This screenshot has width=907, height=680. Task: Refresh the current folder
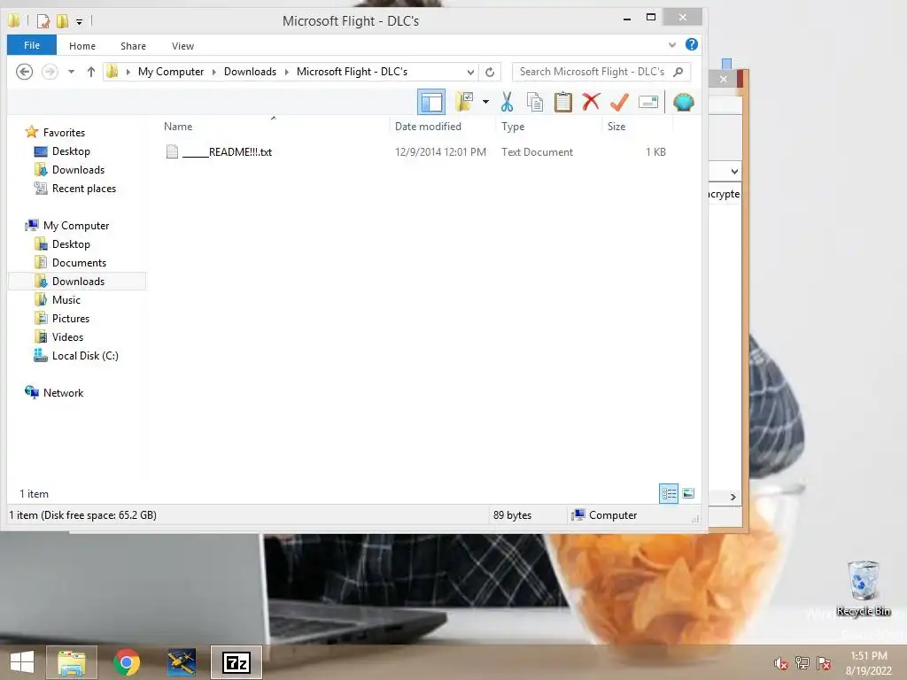coord(489,72)
